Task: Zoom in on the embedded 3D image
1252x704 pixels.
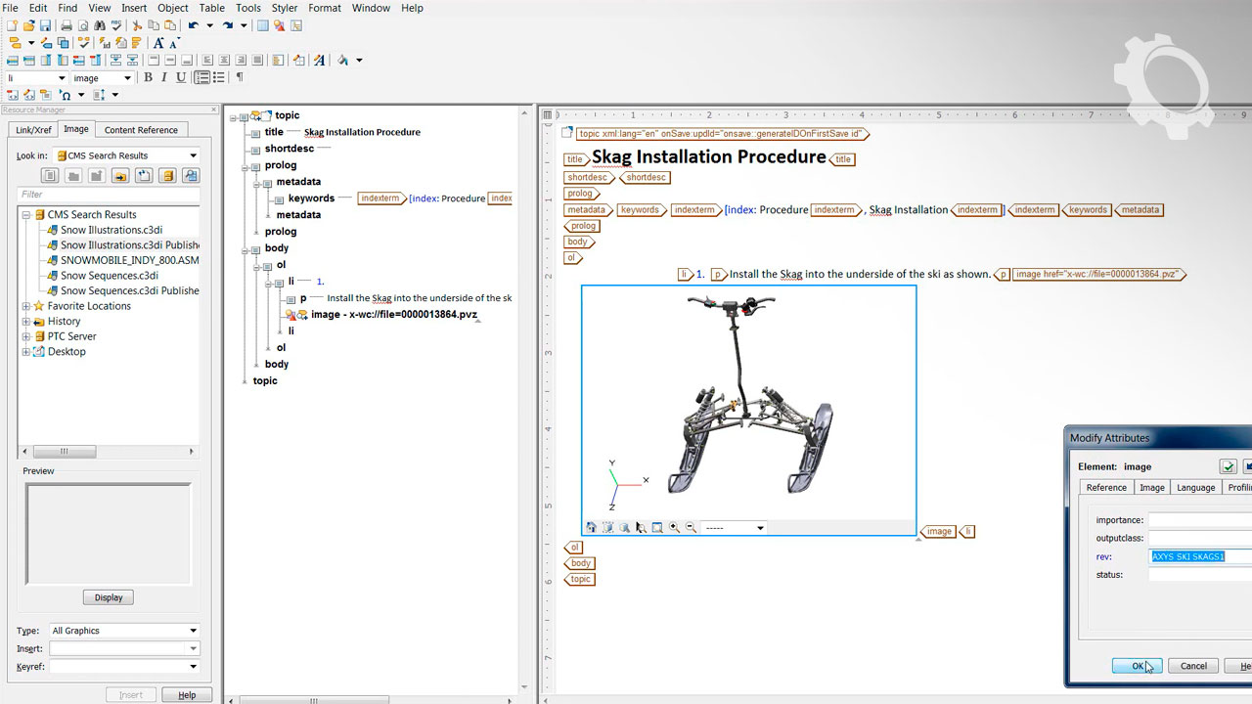Action: 675,528
